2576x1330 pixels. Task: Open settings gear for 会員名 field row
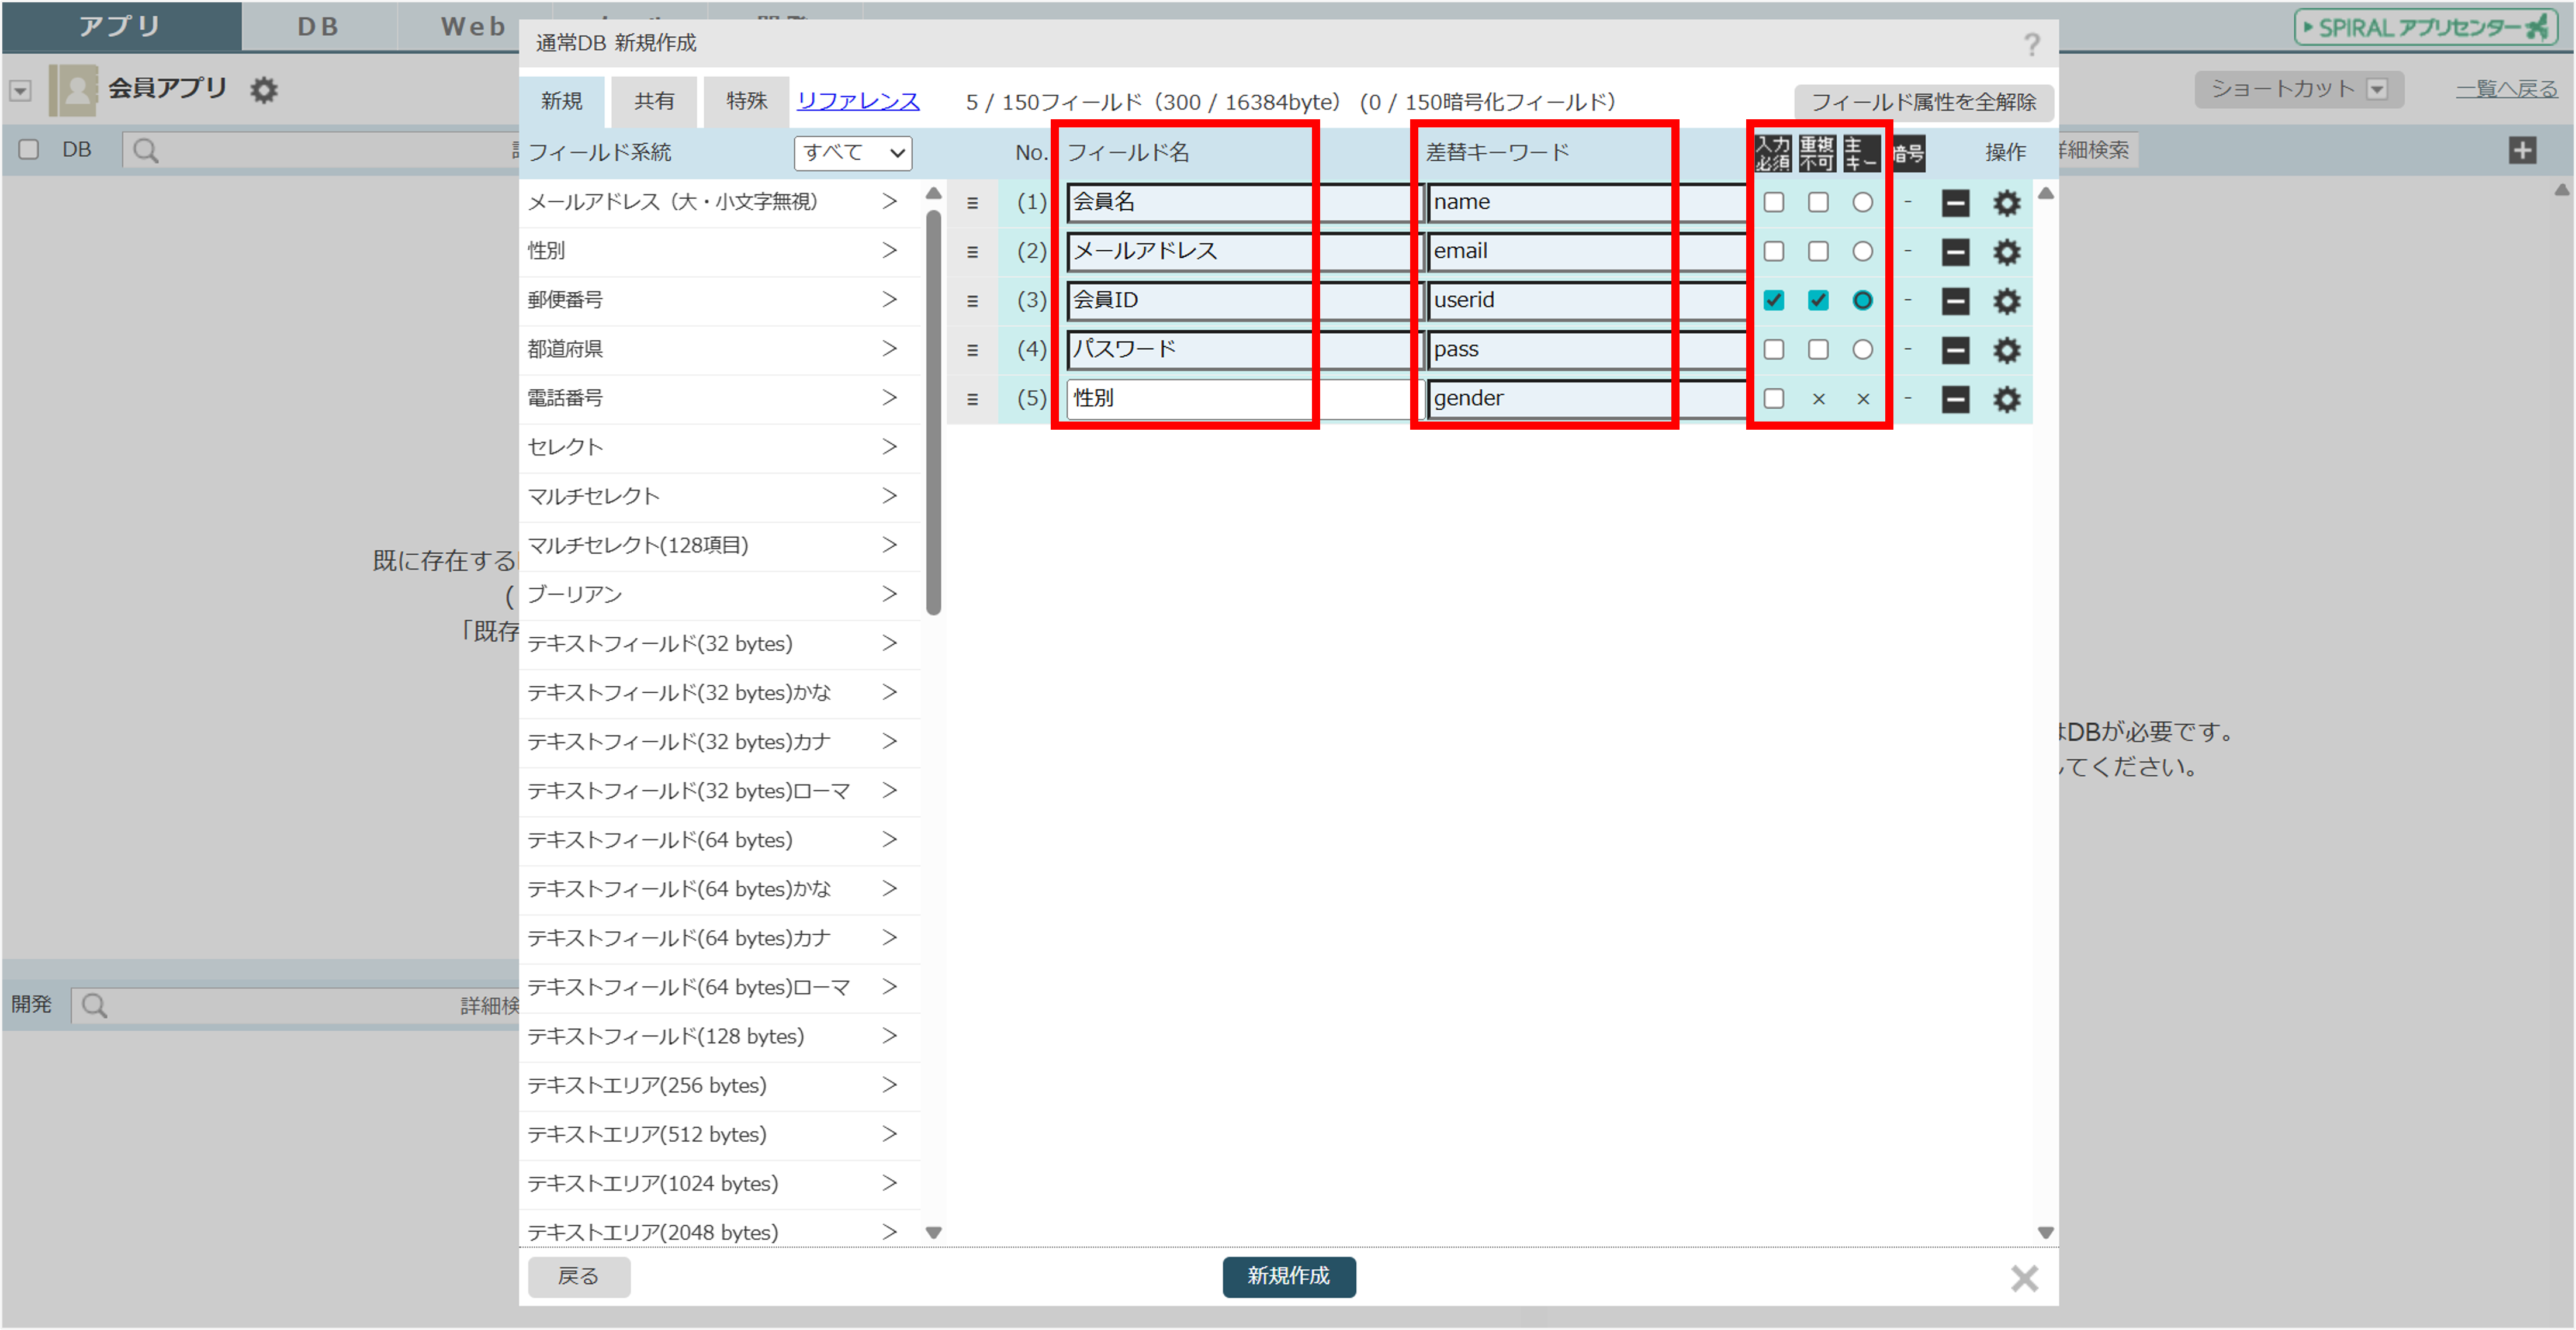coord(2006,203)
